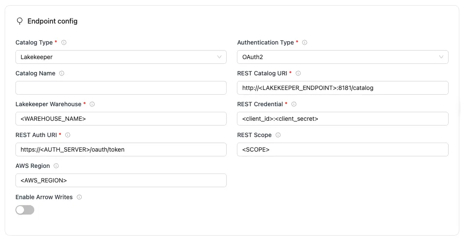This screenshot has height=242, width=461.
Task: Click the info icon next to AWS Region
Action: pos(56,166)
